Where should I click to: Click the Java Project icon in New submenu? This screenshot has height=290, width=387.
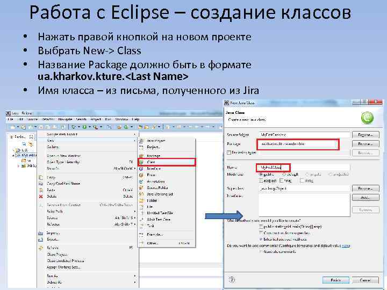(141, 141)
